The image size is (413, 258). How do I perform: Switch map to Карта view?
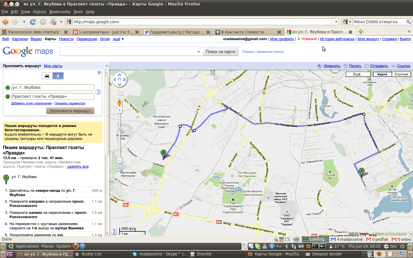[382, 74]
